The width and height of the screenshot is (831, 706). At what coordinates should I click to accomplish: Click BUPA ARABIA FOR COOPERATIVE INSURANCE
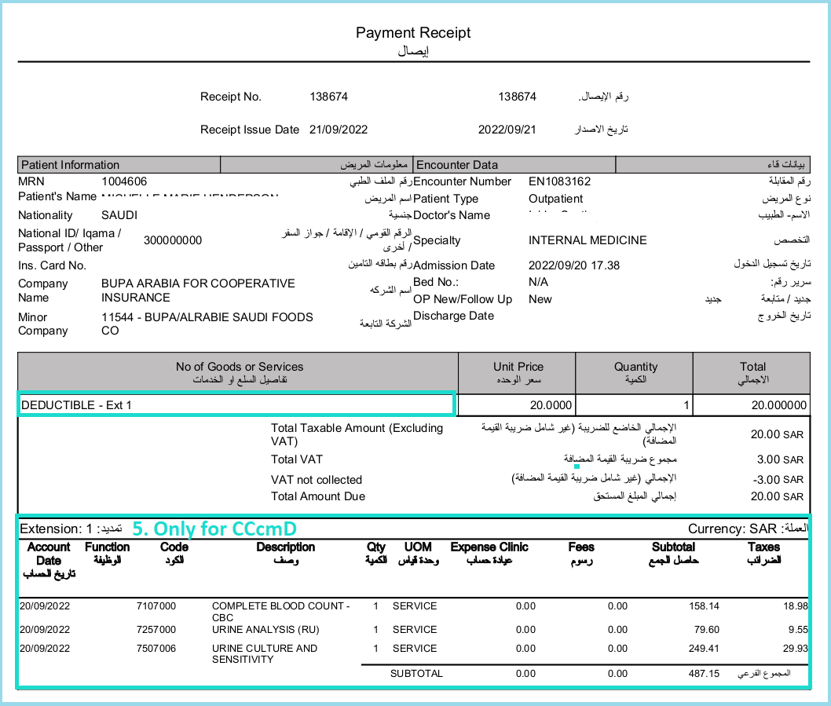point(198,291)
